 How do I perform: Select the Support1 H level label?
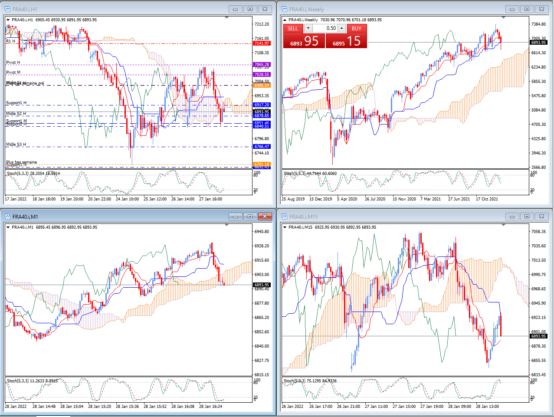[16, 103]
